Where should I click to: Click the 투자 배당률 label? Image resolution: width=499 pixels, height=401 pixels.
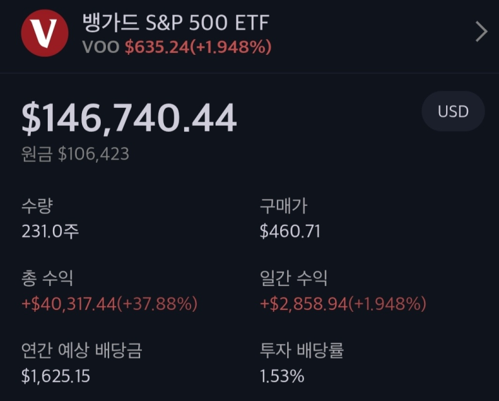point(301,351)
